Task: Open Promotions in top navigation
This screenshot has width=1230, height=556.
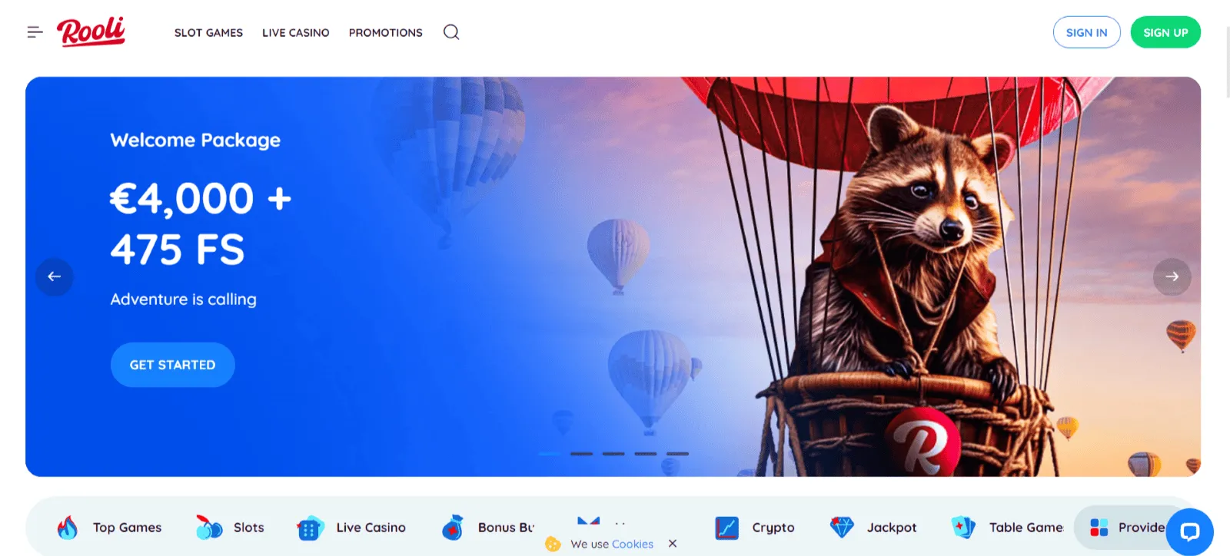Action: [385, 33]
